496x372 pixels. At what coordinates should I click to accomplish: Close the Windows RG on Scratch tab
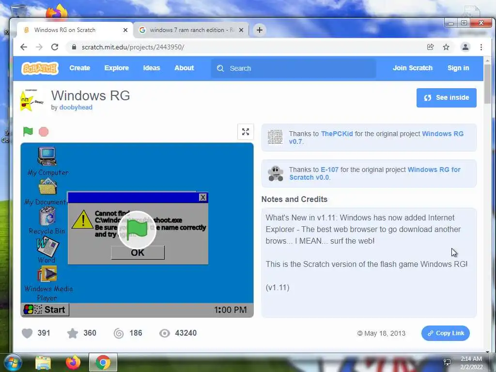pos(125,30)
